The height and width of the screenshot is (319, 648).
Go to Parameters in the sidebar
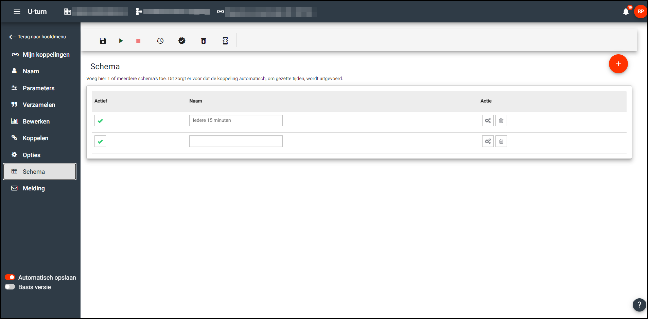click(x=38, y=88)
